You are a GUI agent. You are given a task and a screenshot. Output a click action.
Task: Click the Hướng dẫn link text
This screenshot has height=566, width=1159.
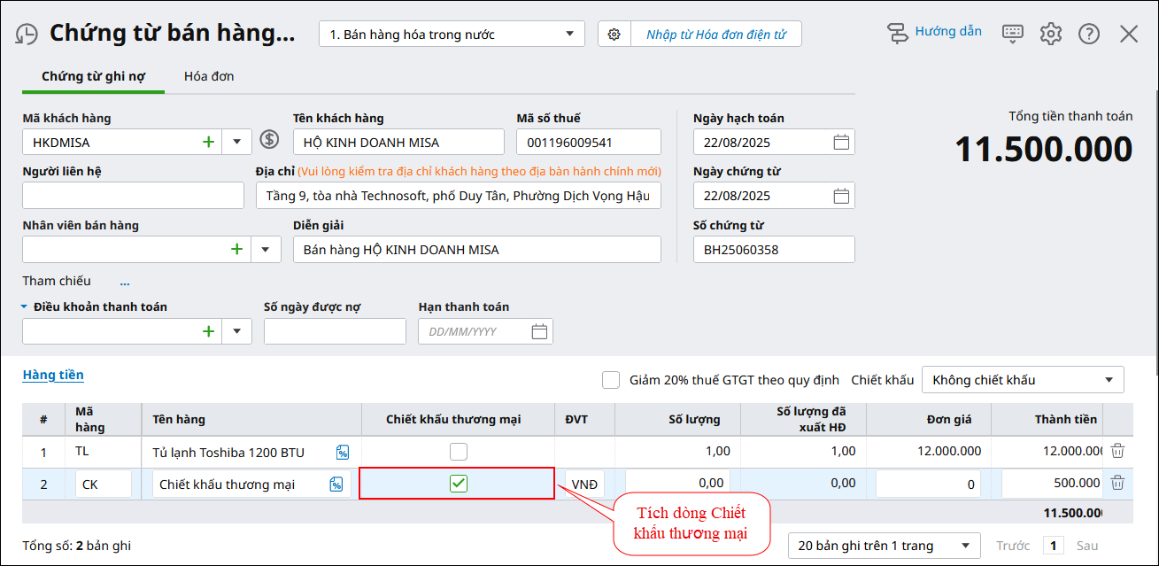[948, 32]
